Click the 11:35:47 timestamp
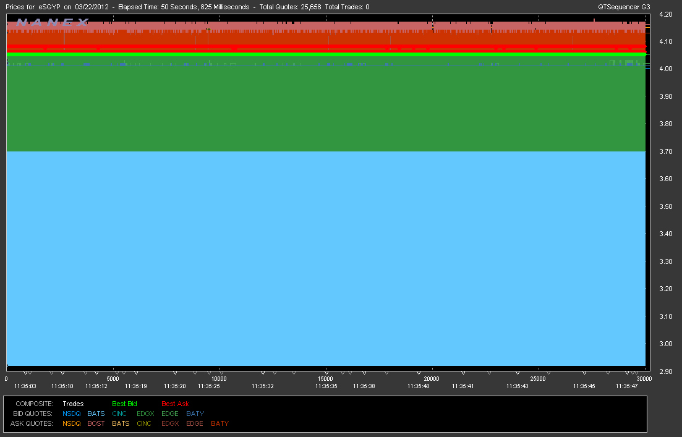Viewport: 682px width, 437px height. (x=627, y=386)
